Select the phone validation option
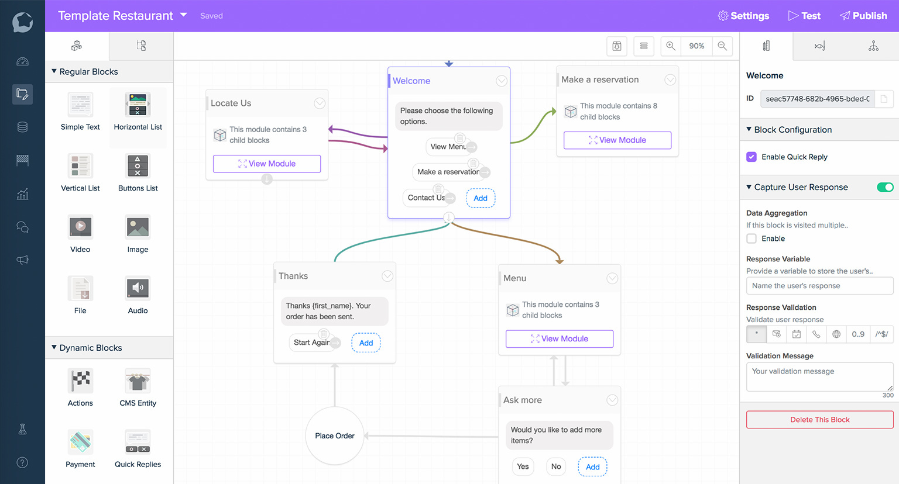Image resolution: width=899 pixels, height=484 pixels. (x=816, y=334)
